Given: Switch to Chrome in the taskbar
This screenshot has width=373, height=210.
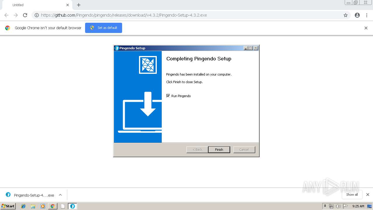Looking at the screenshot, I should 52,206.
